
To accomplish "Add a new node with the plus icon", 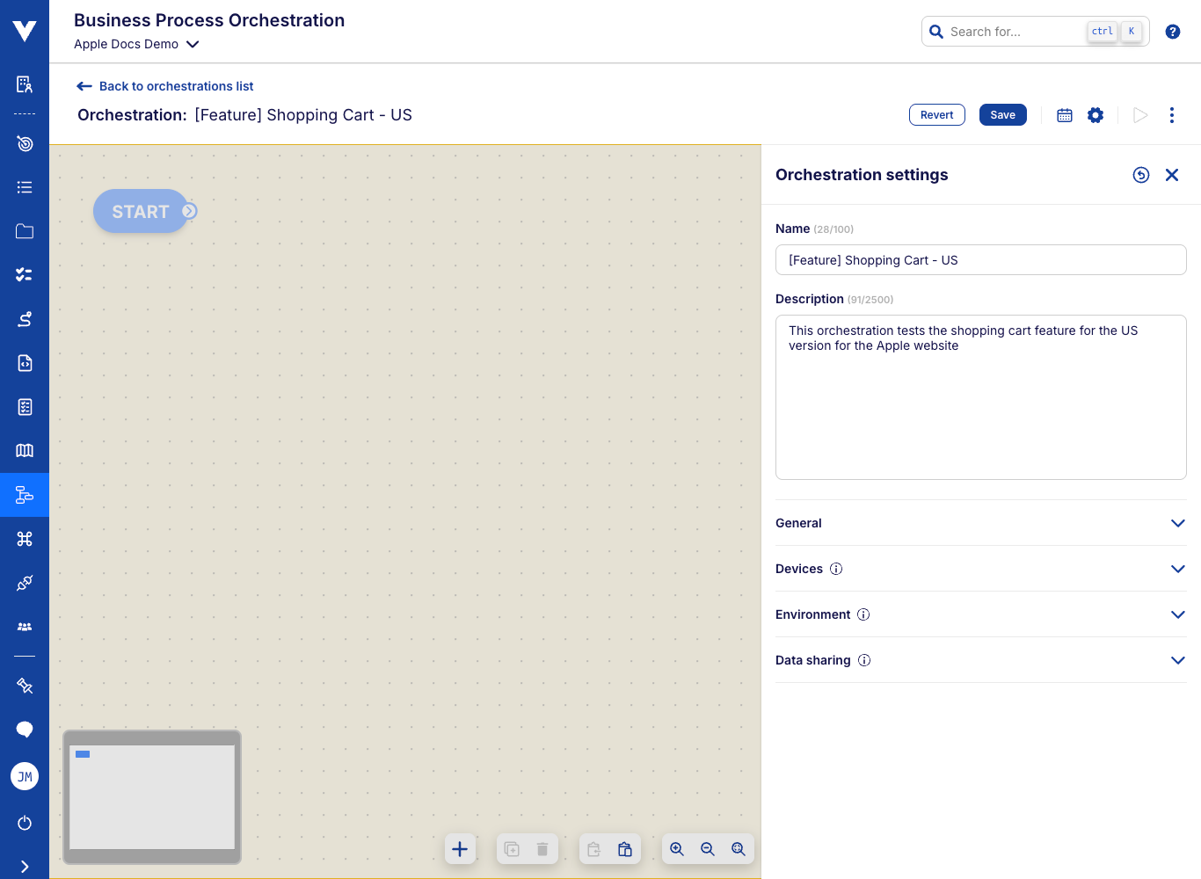I will pyautogui.click(x=460, y=849).
